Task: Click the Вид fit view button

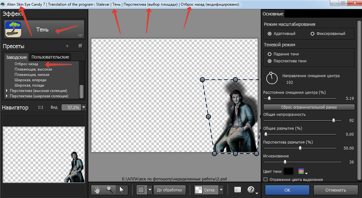Action: (x=54, y=107)
